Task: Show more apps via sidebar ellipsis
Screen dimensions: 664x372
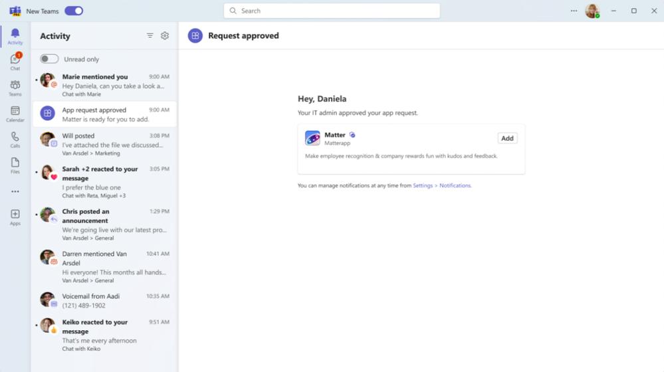Action: tap(15, 191)
